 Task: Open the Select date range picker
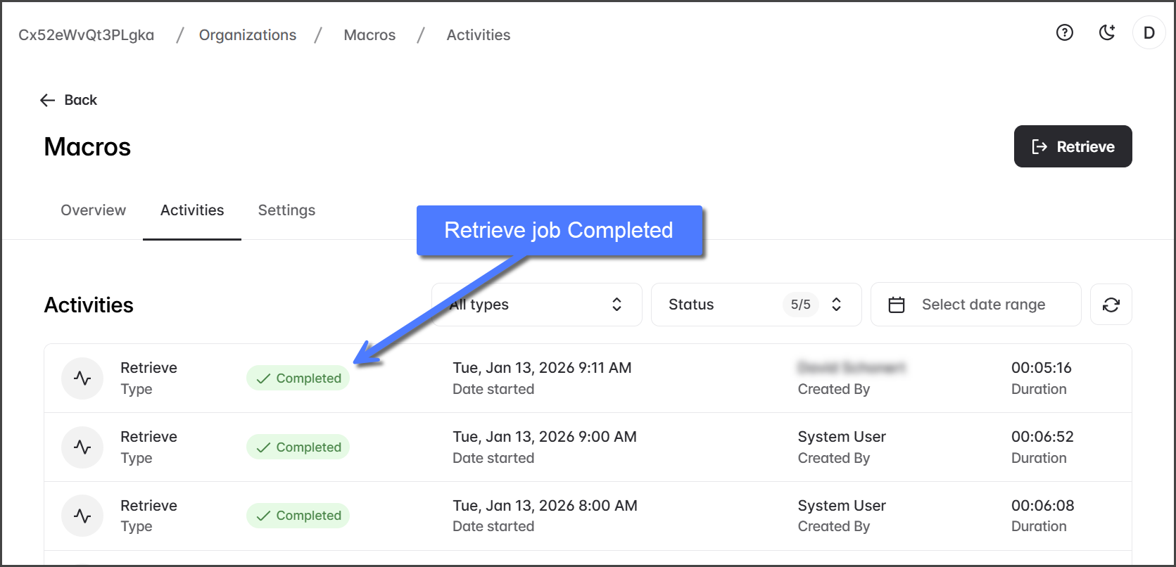[x=982, y=305]
